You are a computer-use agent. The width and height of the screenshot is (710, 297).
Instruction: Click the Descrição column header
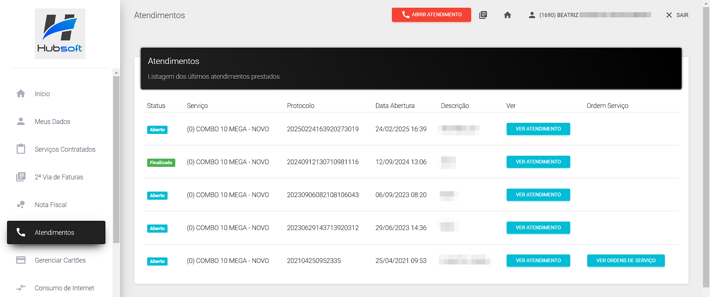tap(455, 106)
